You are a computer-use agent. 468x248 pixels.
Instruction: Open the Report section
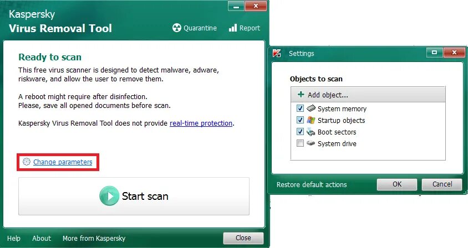(244, 28)
